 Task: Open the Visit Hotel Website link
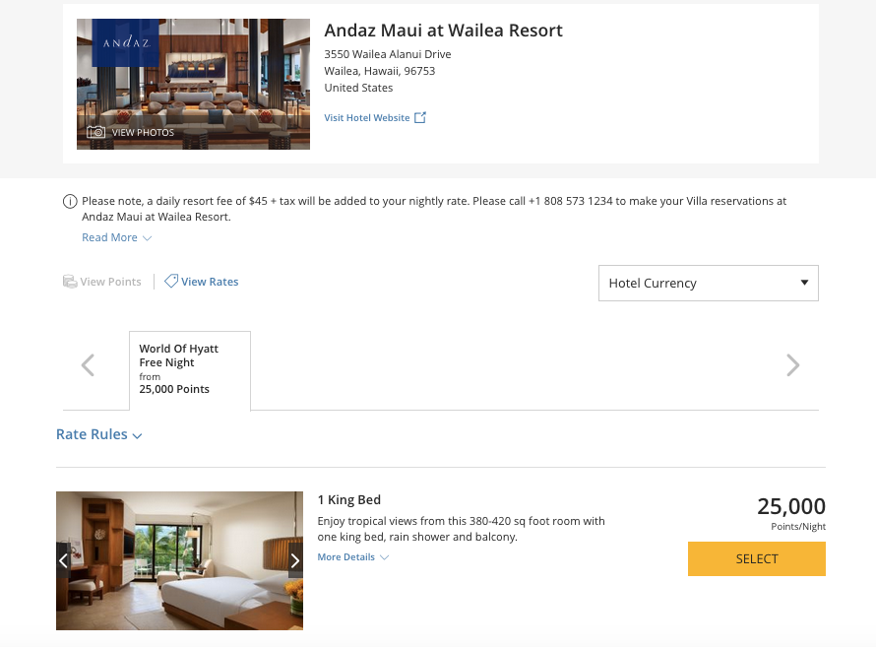[x=375, y=118]
